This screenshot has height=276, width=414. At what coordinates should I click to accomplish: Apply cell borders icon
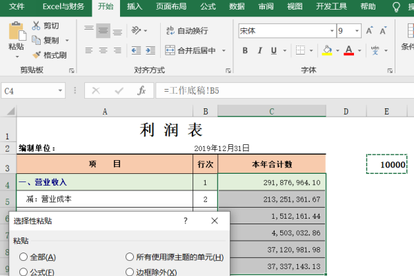pyautogui.click(x=300, y=50)
